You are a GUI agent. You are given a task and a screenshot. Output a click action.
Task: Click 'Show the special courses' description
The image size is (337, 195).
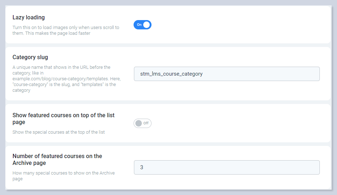coord(59,132)
